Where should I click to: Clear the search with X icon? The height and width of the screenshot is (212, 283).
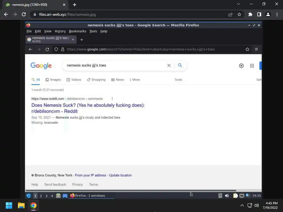coord(169,65)
